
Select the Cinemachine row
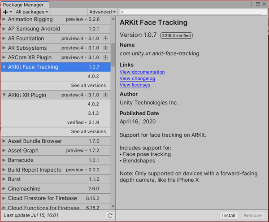56,188
